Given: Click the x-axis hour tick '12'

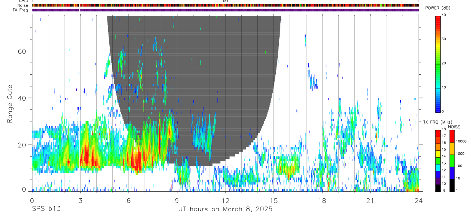Looking at the screenshot, I should (225, 201).
